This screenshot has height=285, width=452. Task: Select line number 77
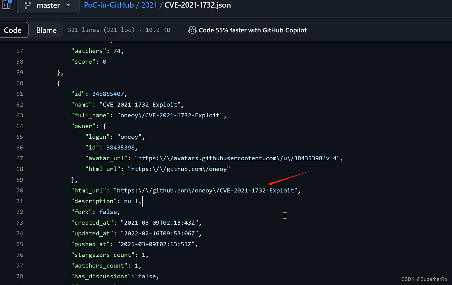(x=20, y=266)
